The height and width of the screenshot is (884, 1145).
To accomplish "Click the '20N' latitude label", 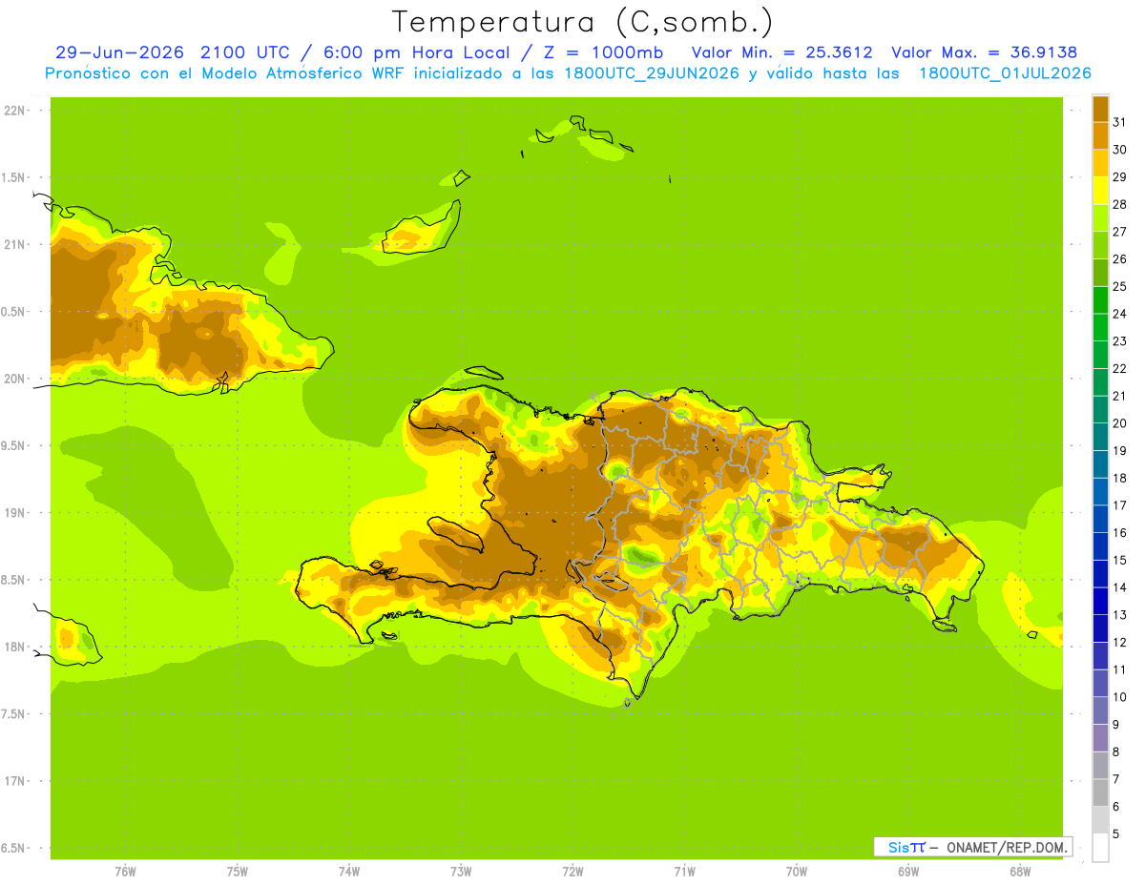I will click(x=14, y=379).
